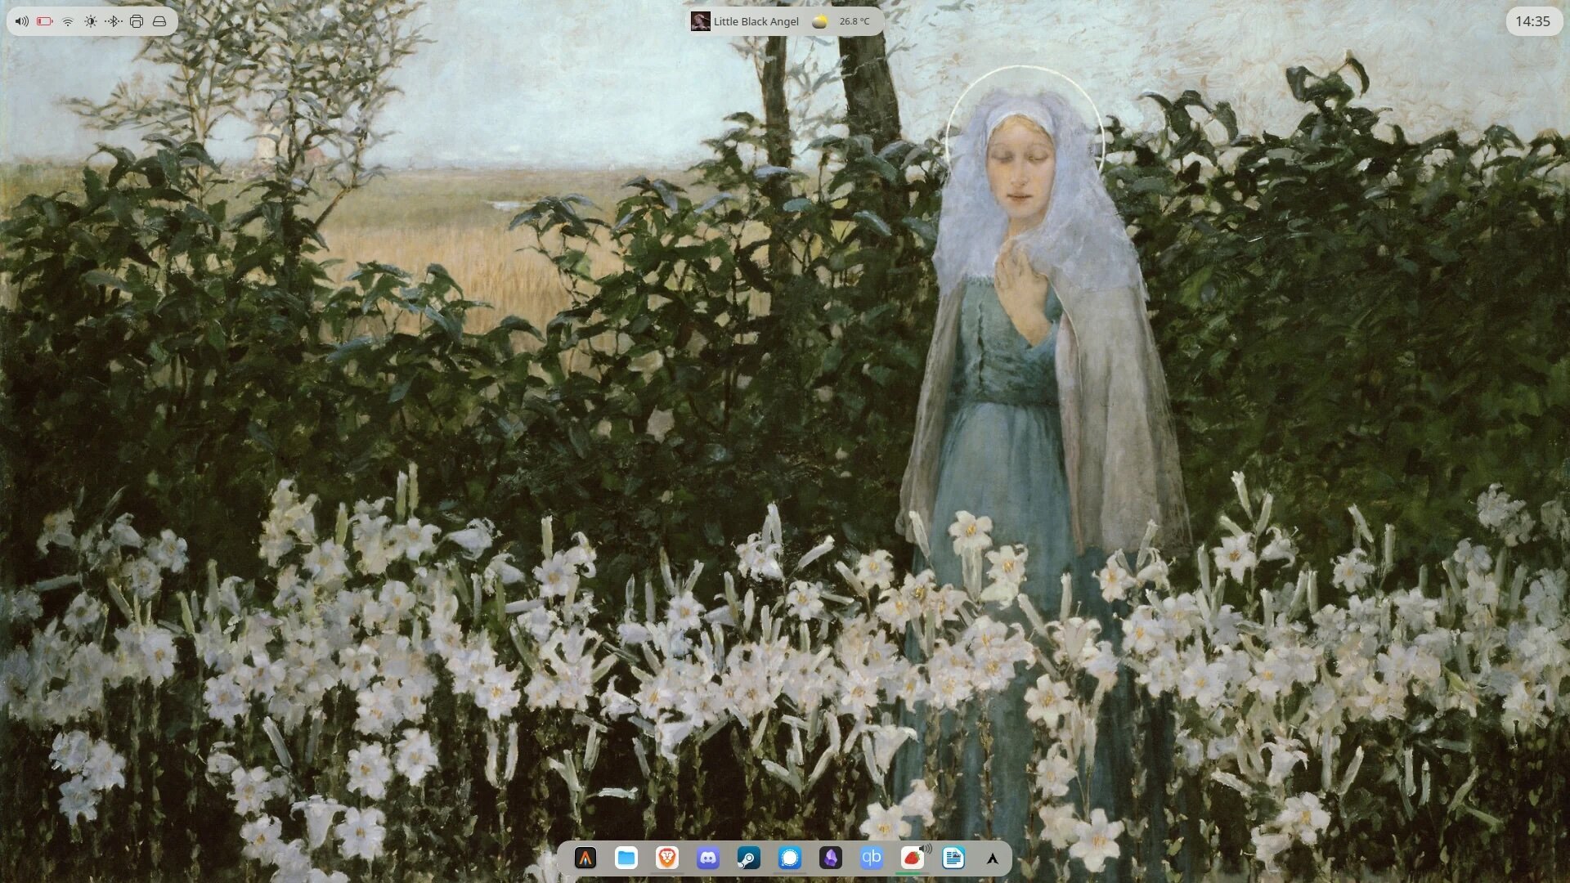Screen dimensions: 1570x883
Task: Open the document writer app in dock
Action: tap(953, 858)
